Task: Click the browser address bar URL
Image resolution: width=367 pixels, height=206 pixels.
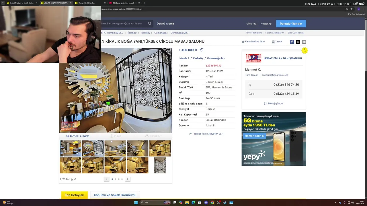Action: pyautogui.click(x=122, y=9)
